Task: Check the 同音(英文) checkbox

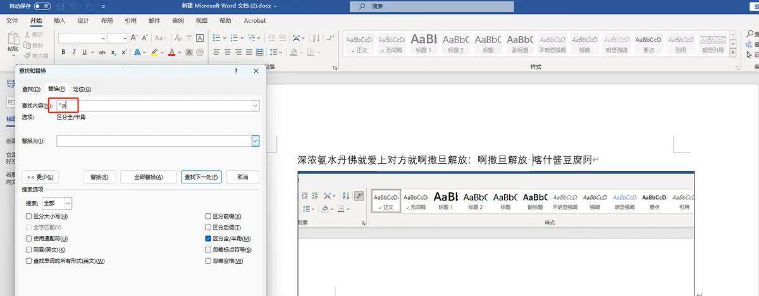Action: click(x=28, y=249)
